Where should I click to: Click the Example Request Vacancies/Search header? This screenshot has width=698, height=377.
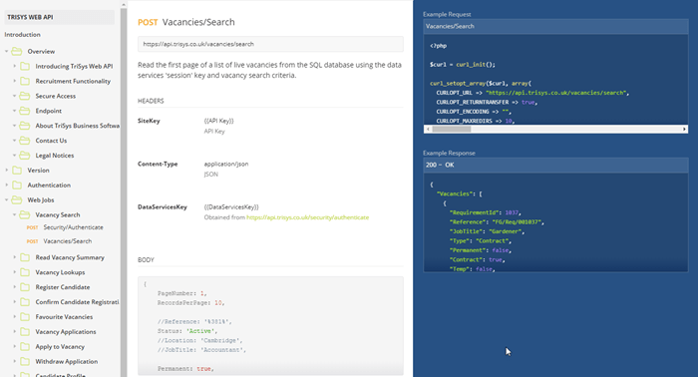(555, 26)
